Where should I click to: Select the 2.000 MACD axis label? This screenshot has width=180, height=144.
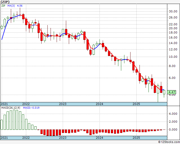tap(173, 122)
